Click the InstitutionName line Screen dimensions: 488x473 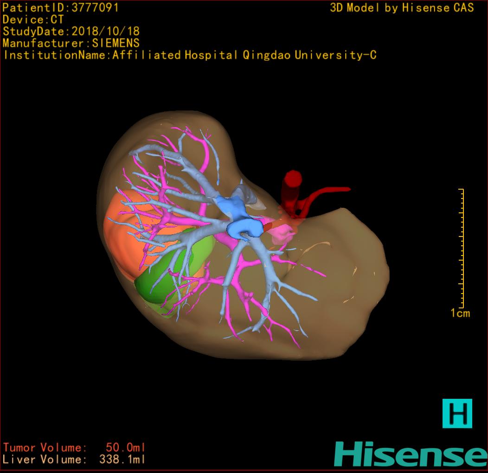tap(190, 56)
